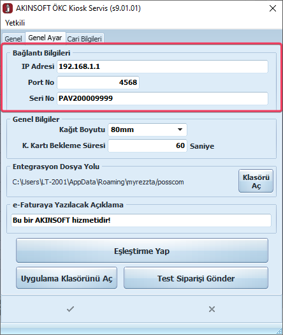Switch to the Genel tab
This screenshot has height=335, width=283.
pyautogui.click(x=13, y=39)
